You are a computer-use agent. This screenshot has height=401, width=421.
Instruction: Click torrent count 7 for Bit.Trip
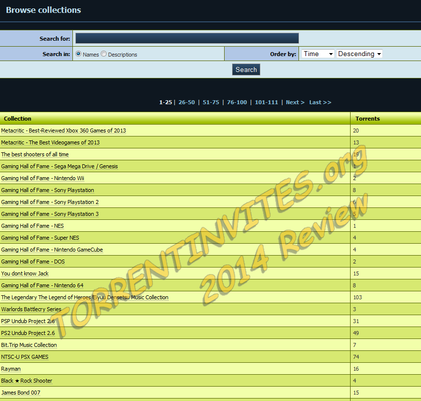(x=355, y=345)
